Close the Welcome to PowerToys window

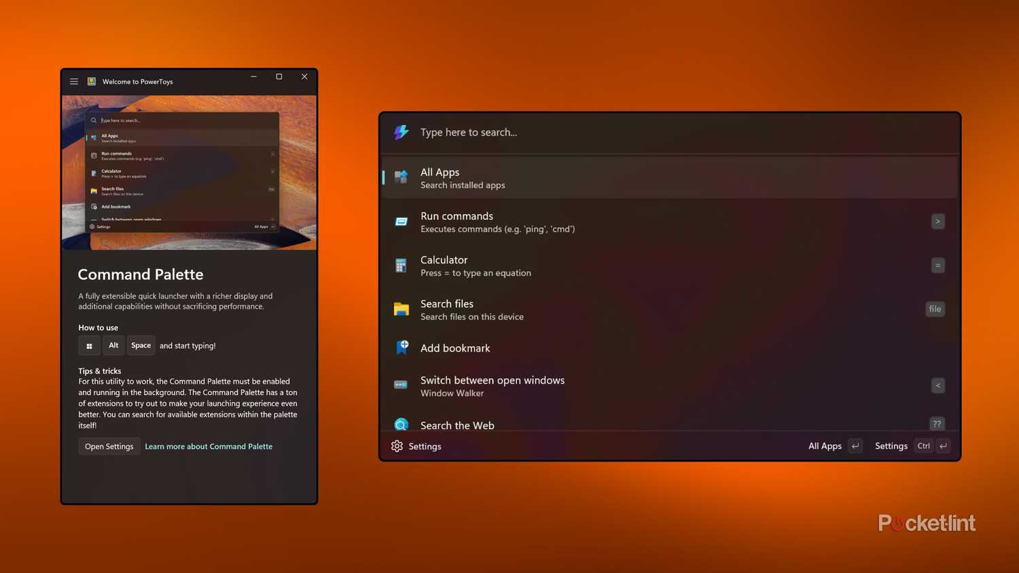[304, 77]
